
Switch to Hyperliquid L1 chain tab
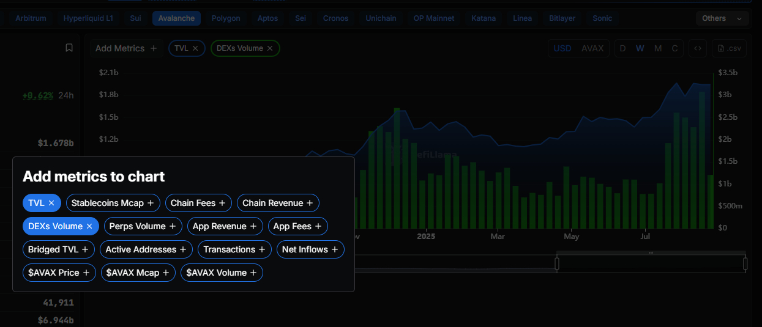click(88, 18)
